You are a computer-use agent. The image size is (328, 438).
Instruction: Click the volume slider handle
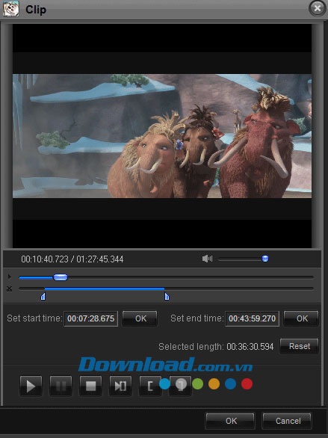click(x=265, y=259)
